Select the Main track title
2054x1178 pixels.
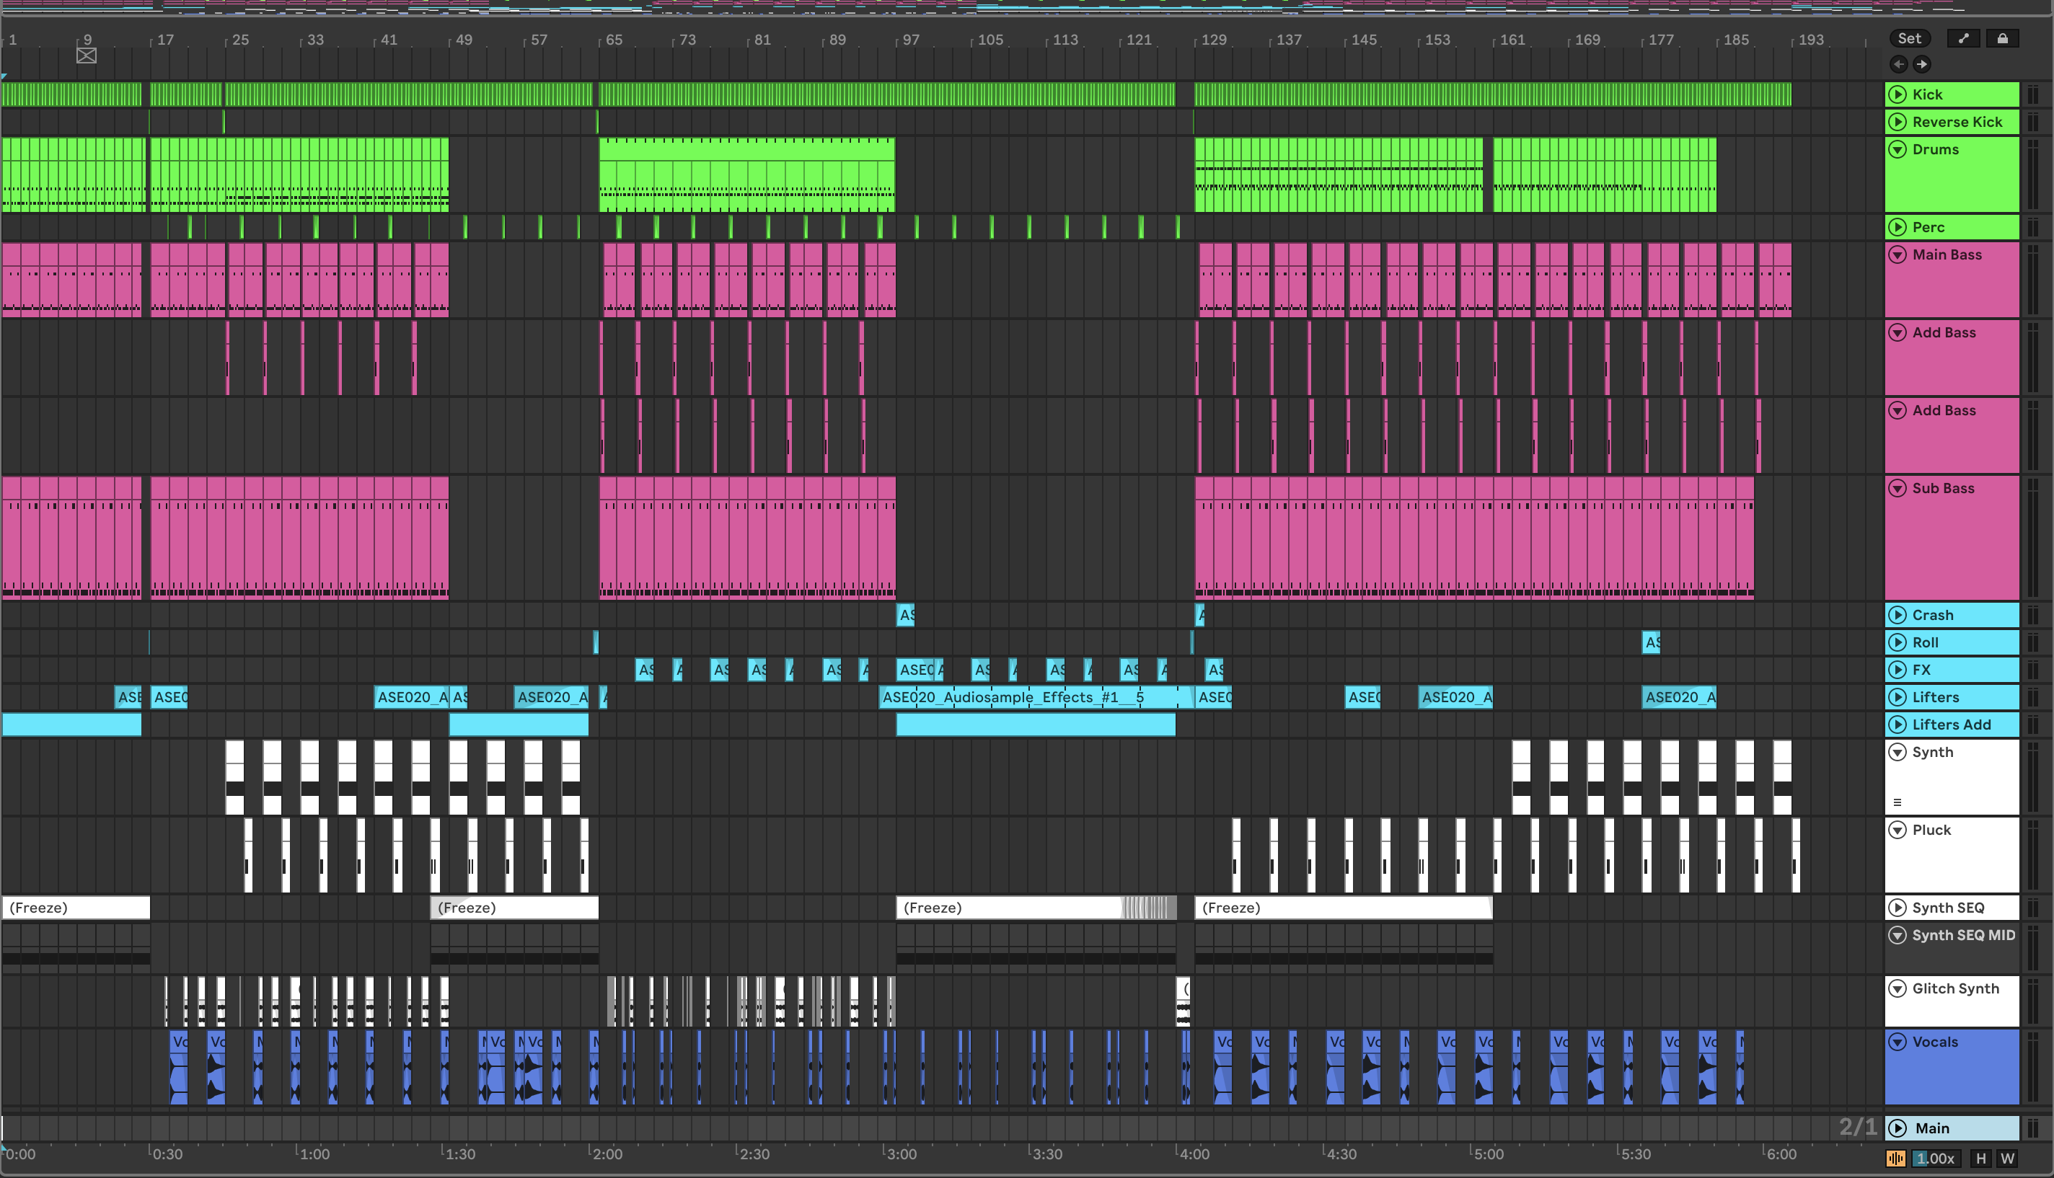point(1932,1128)
